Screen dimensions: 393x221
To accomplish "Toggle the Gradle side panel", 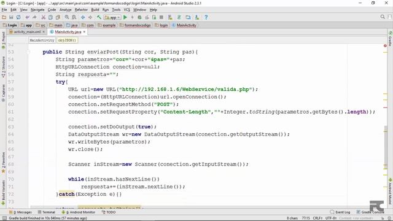I will pyautogui.click(x=391, y=39).
